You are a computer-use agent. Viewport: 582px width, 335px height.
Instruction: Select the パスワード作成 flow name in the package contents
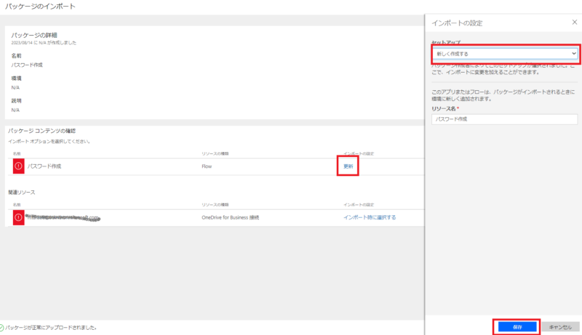pos(44,166)
